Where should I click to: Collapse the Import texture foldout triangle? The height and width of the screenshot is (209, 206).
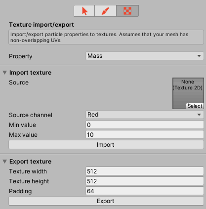(5, 73)
